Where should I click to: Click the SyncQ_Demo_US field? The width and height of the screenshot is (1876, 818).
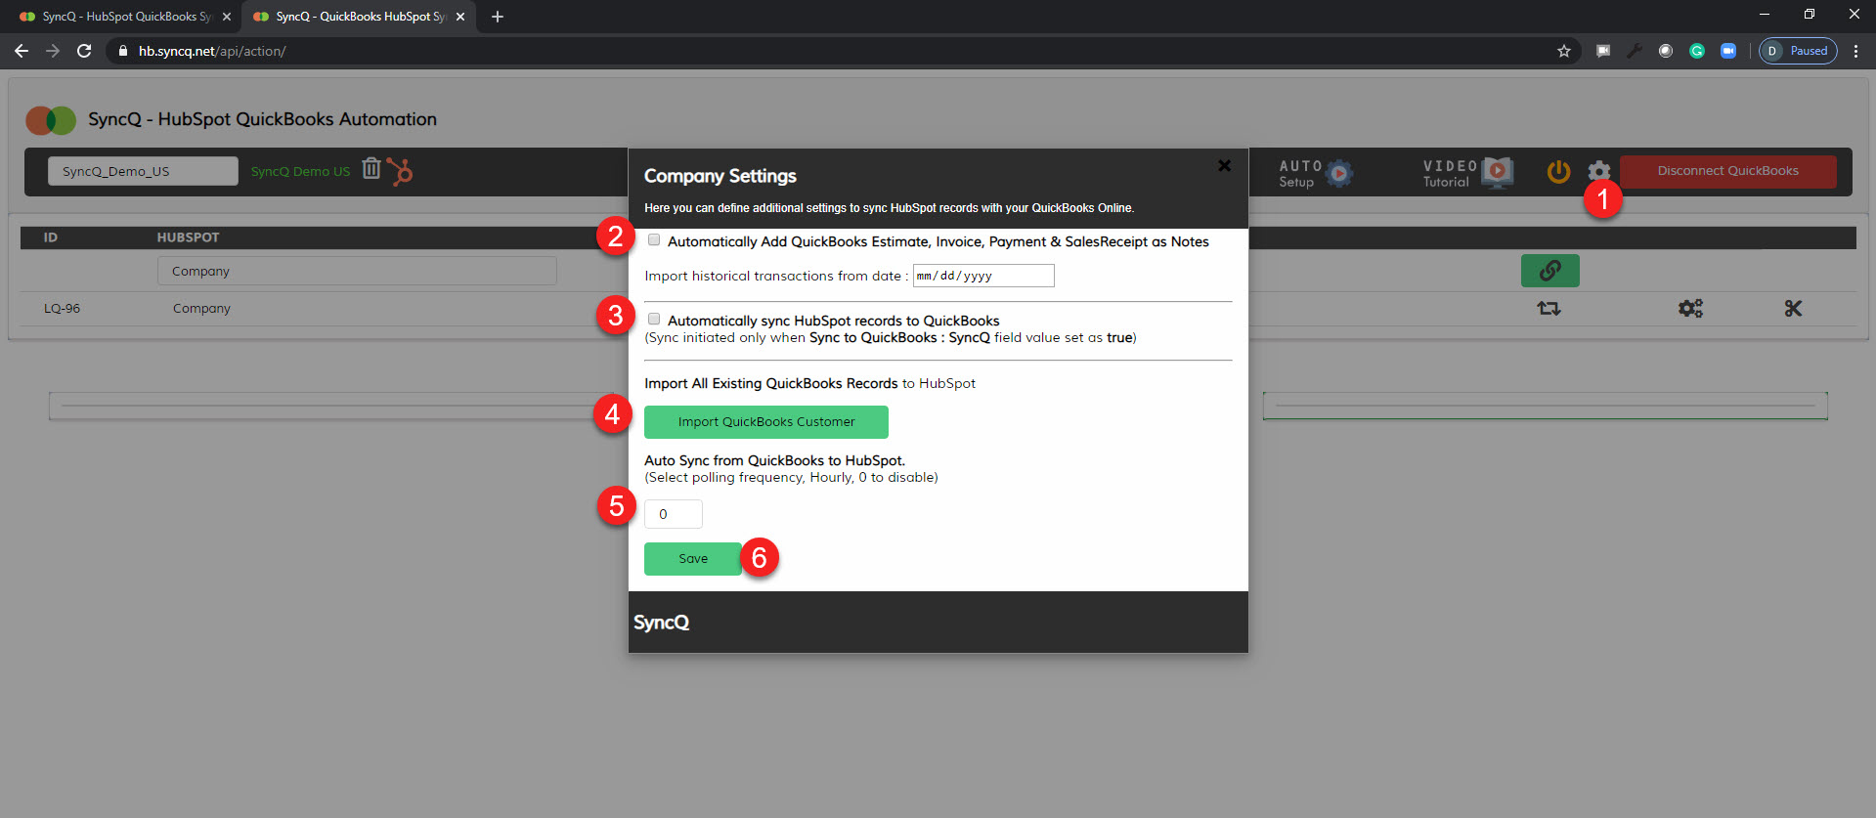(x=143, y=171)
